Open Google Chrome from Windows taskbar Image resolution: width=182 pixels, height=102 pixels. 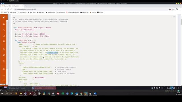coord(81,93)
